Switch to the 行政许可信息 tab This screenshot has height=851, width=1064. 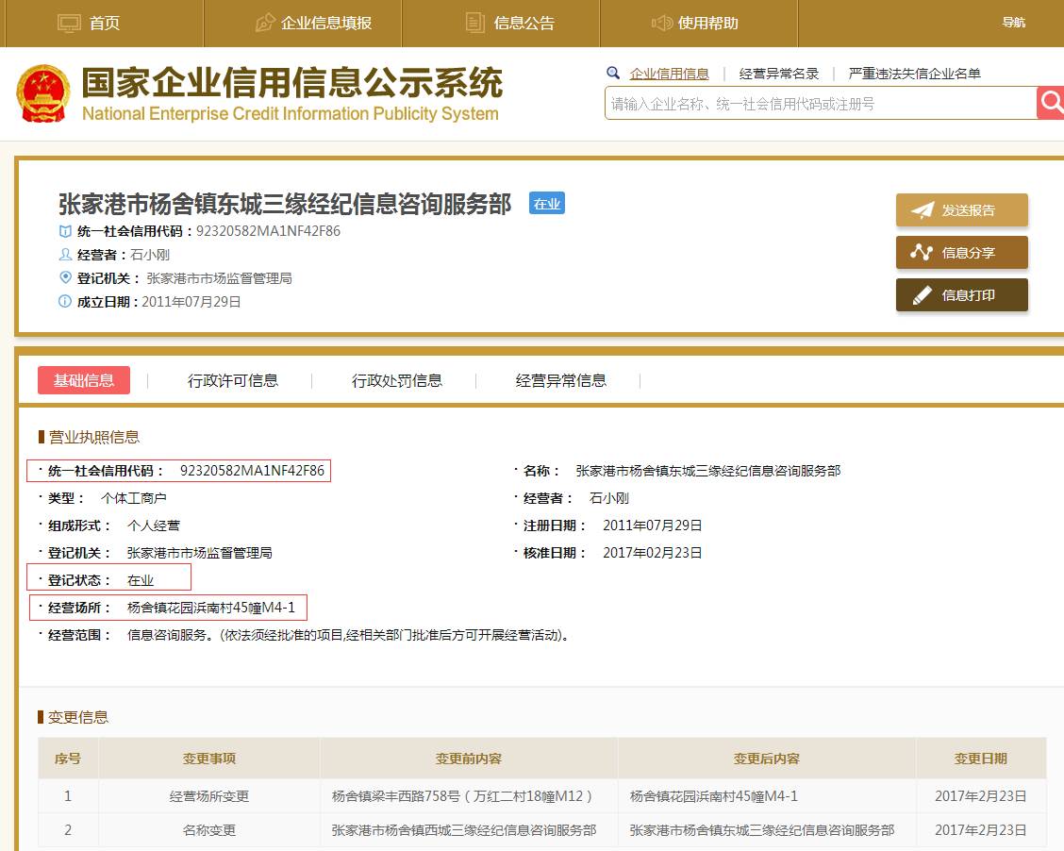pyautogui.click(x=233, y=380)
